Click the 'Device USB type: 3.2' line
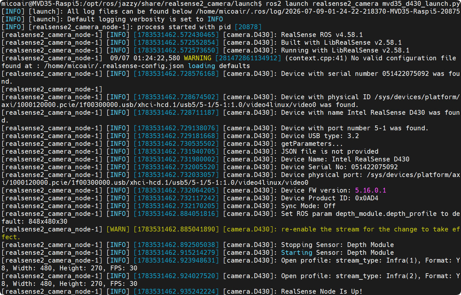The image size is (461, 295). pos(320,136)
